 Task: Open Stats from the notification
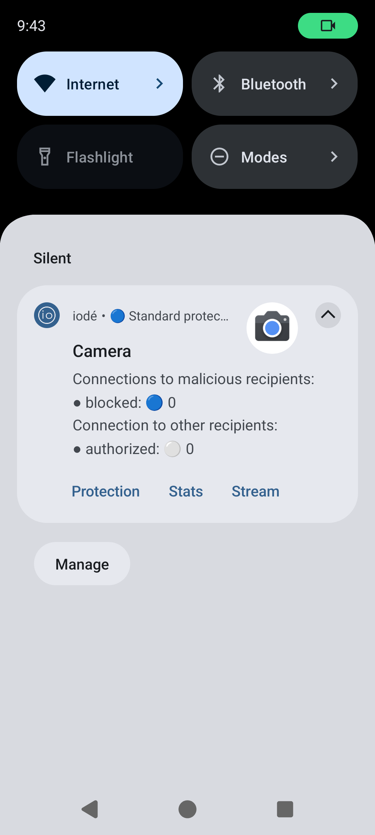[186, 491]
